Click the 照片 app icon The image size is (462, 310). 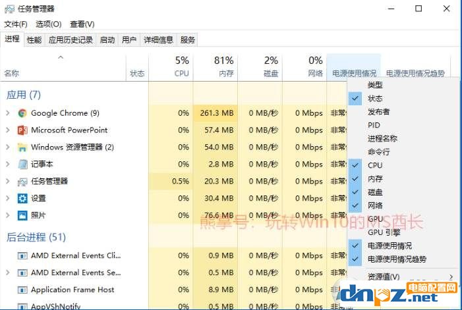22,216
